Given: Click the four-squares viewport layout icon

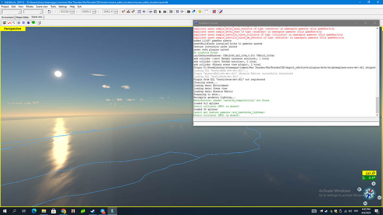Looking at the screenshot, I should [177, 12].
